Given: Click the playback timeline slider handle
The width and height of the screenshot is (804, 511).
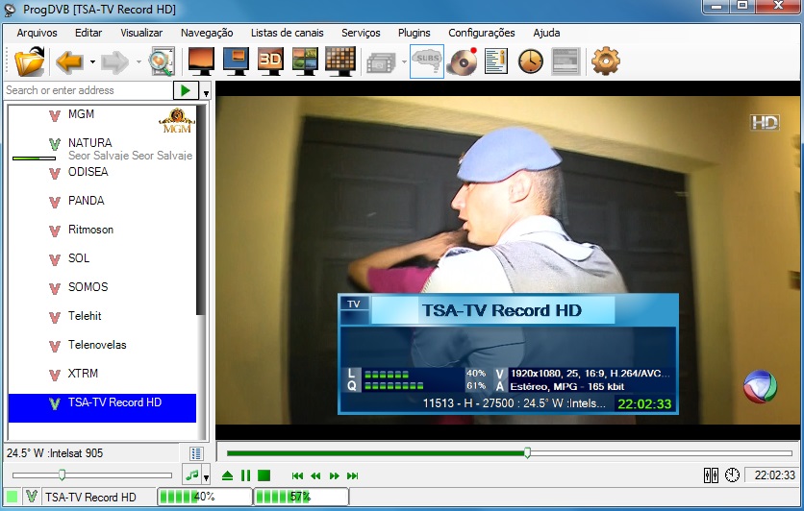Looking at the screenshot, I should pyautogui.click(x=527, y=452).
